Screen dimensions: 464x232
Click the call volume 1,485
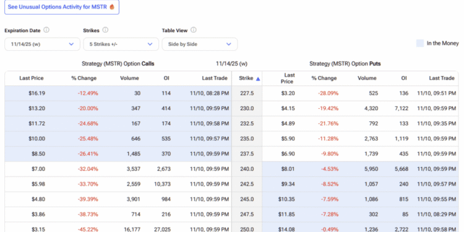pos(134,153)
